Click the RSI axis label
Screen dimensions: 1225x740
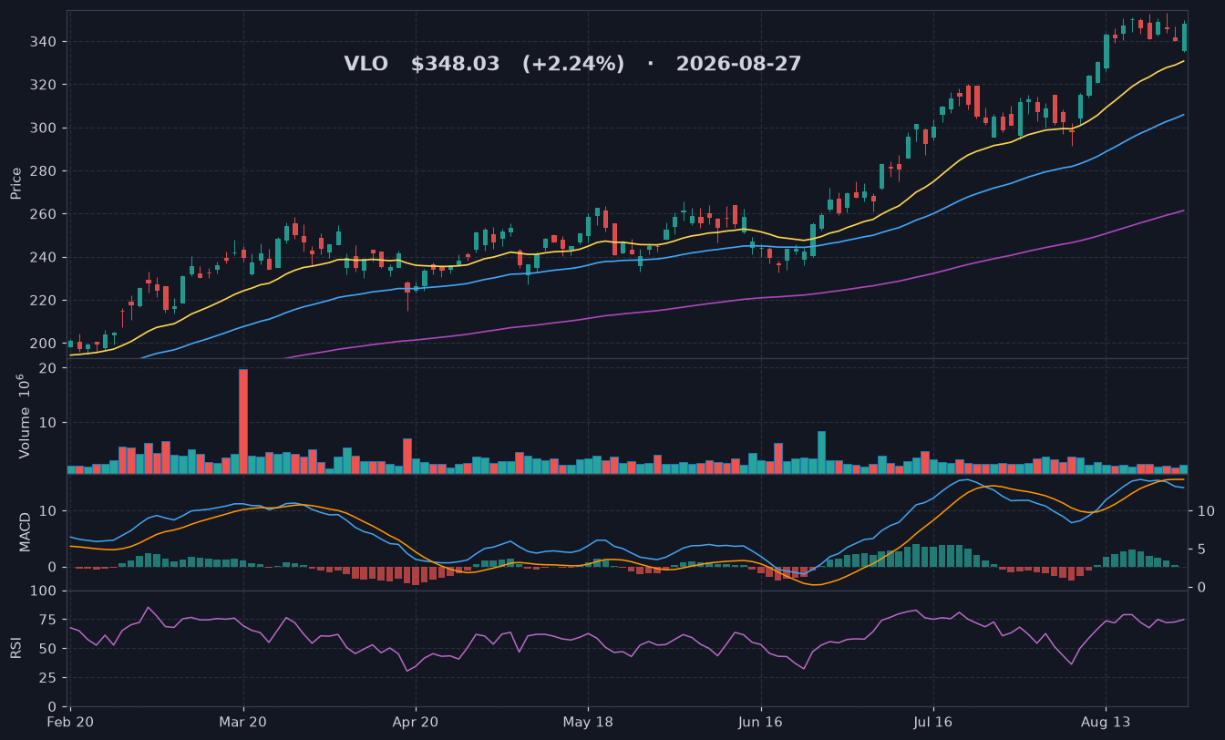pos(16,649)
